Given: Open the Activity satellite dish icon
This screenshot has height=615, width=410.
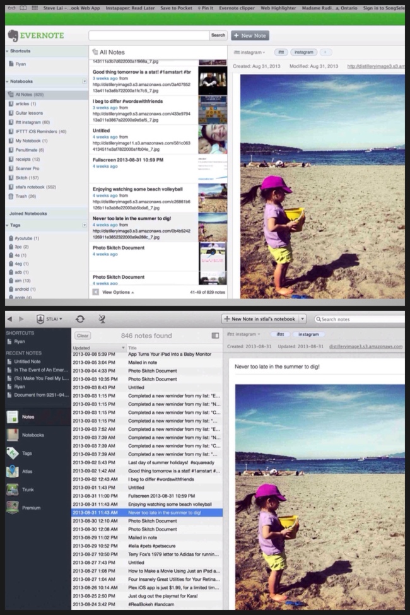Looking at the screenshot, I should (x=102, y=319).
